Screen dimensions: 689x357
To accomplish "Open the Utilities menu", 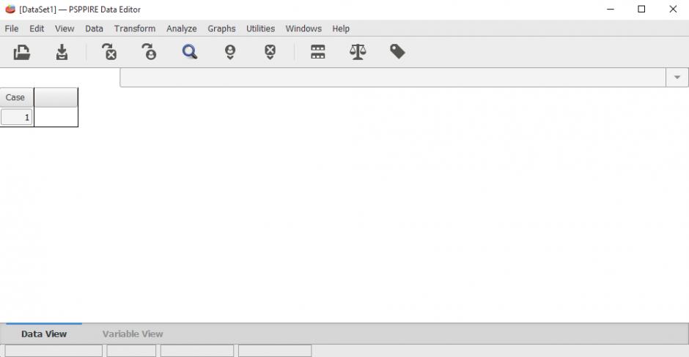I will click(260, 29).
